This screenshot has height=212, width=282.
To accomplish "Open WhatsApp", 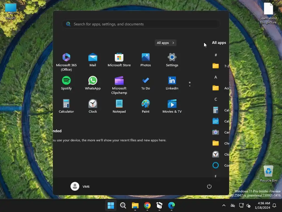I will click(93, 83).
